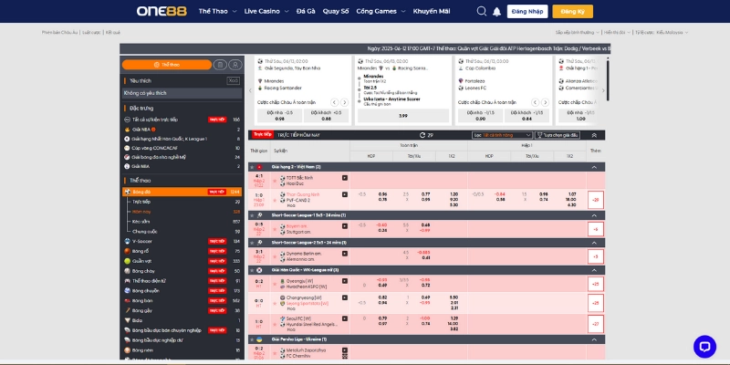Select the Bida billiards icon
730x365 pixels.
[x=127, y=320]
